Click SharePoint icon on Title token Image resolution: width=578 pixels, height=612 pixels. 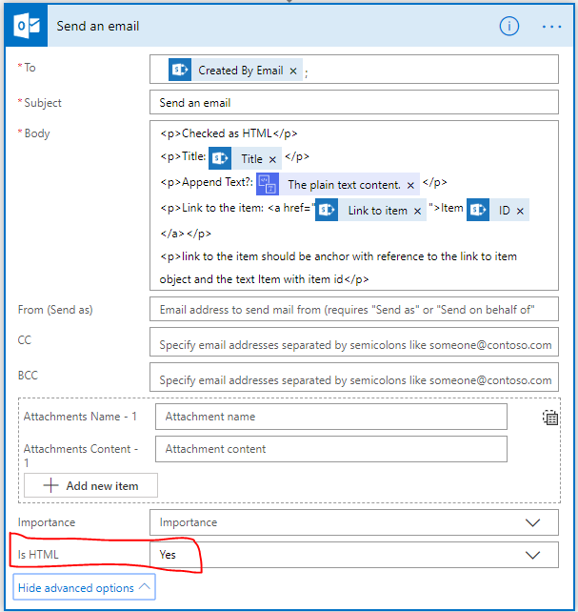pyautogui.click(x=220, y=158)
